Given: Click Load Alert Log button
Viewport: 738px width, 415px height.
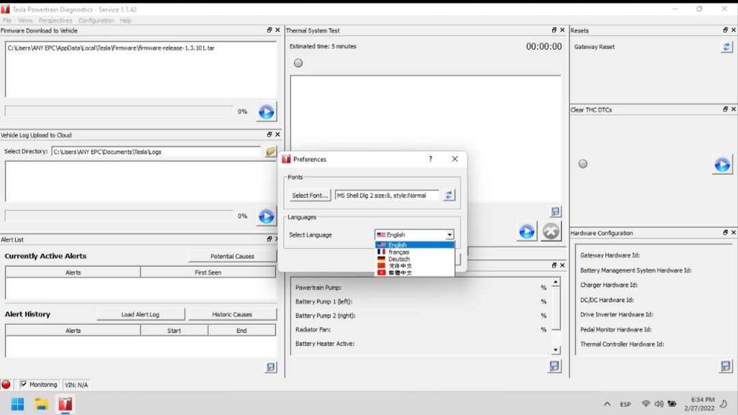Looking at the screenshot, I should tap(140, 315).
